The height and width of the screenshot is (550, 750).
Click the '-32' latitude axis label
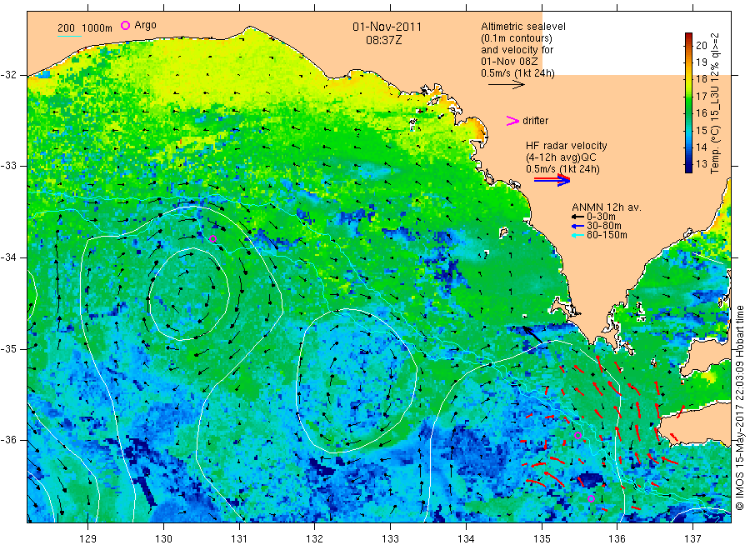(x=8, y=76)
